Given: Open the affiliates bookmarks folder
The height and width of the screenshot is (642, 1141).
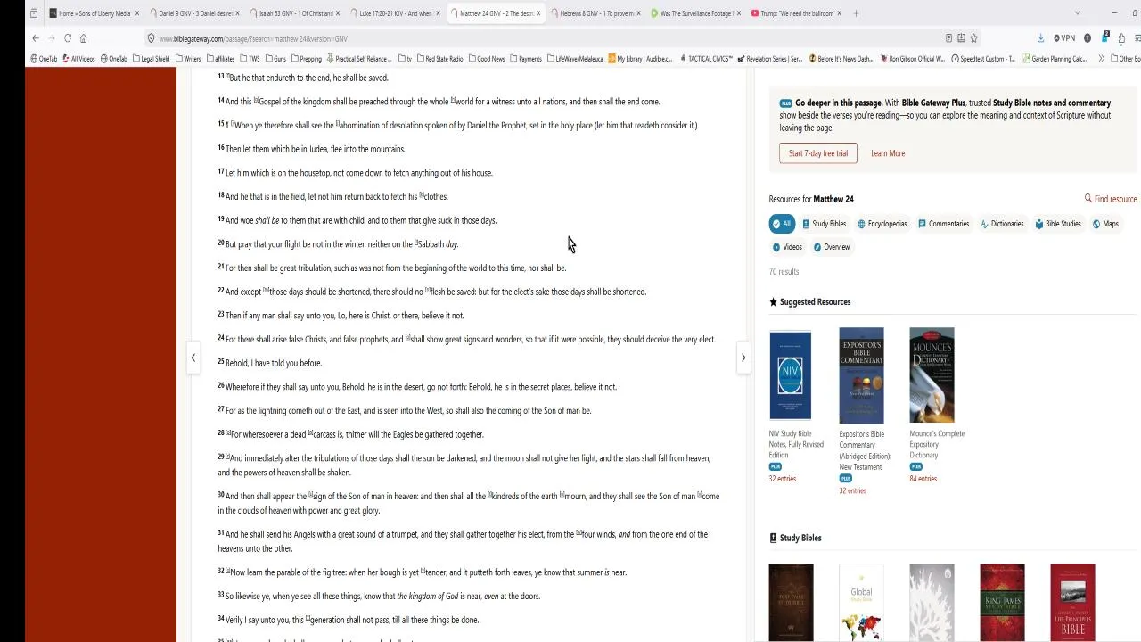Looking at the screenshot, I should (x=220, y=59).
